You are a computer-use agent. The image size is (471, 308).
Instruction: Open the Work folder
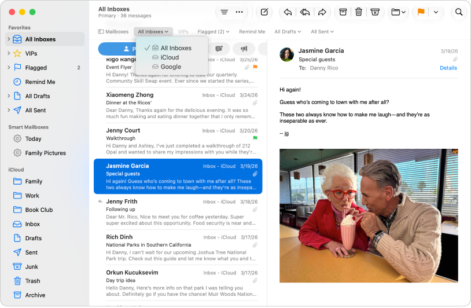coord(45,196)
